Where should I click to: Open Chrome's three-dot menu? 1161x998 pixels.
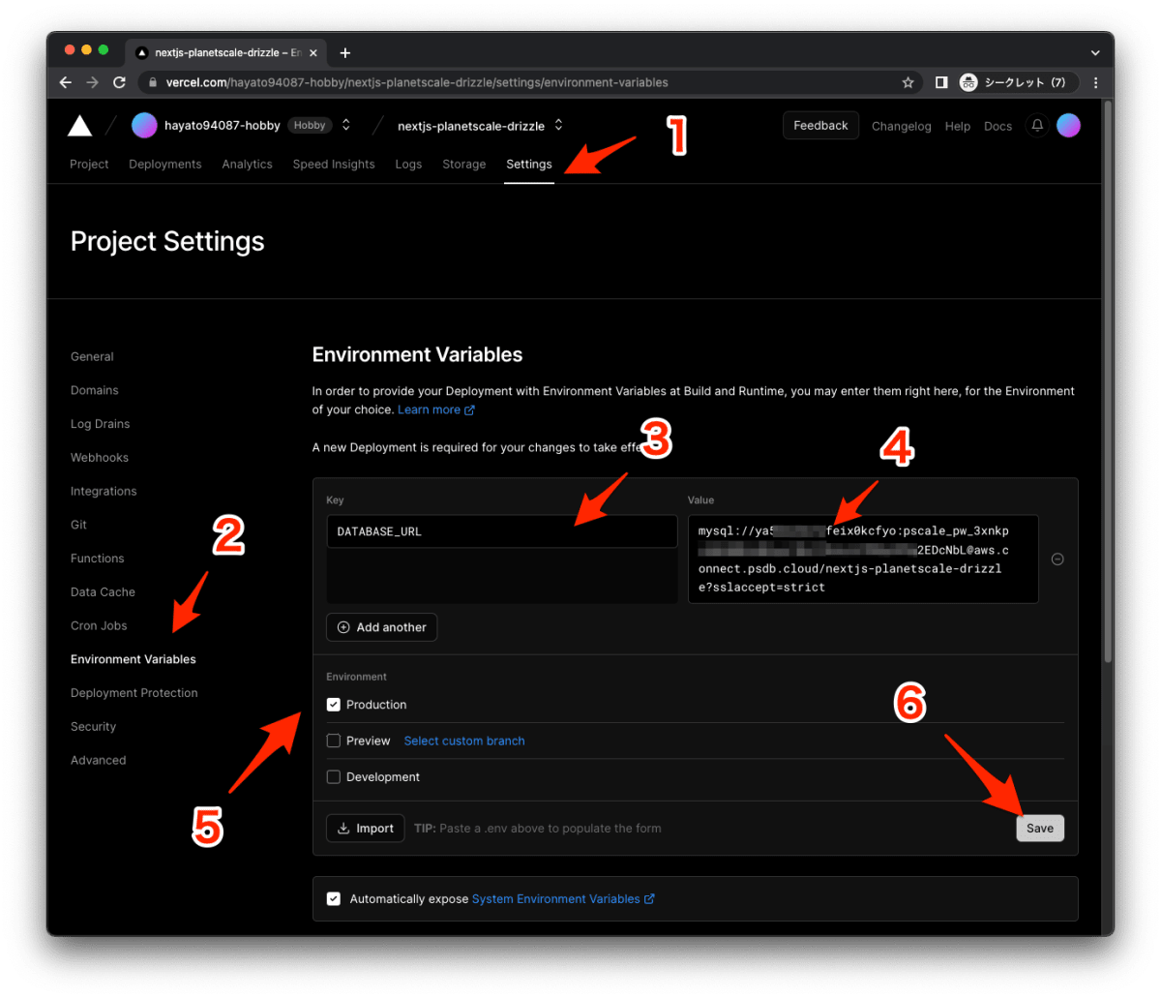[1096, 82]
